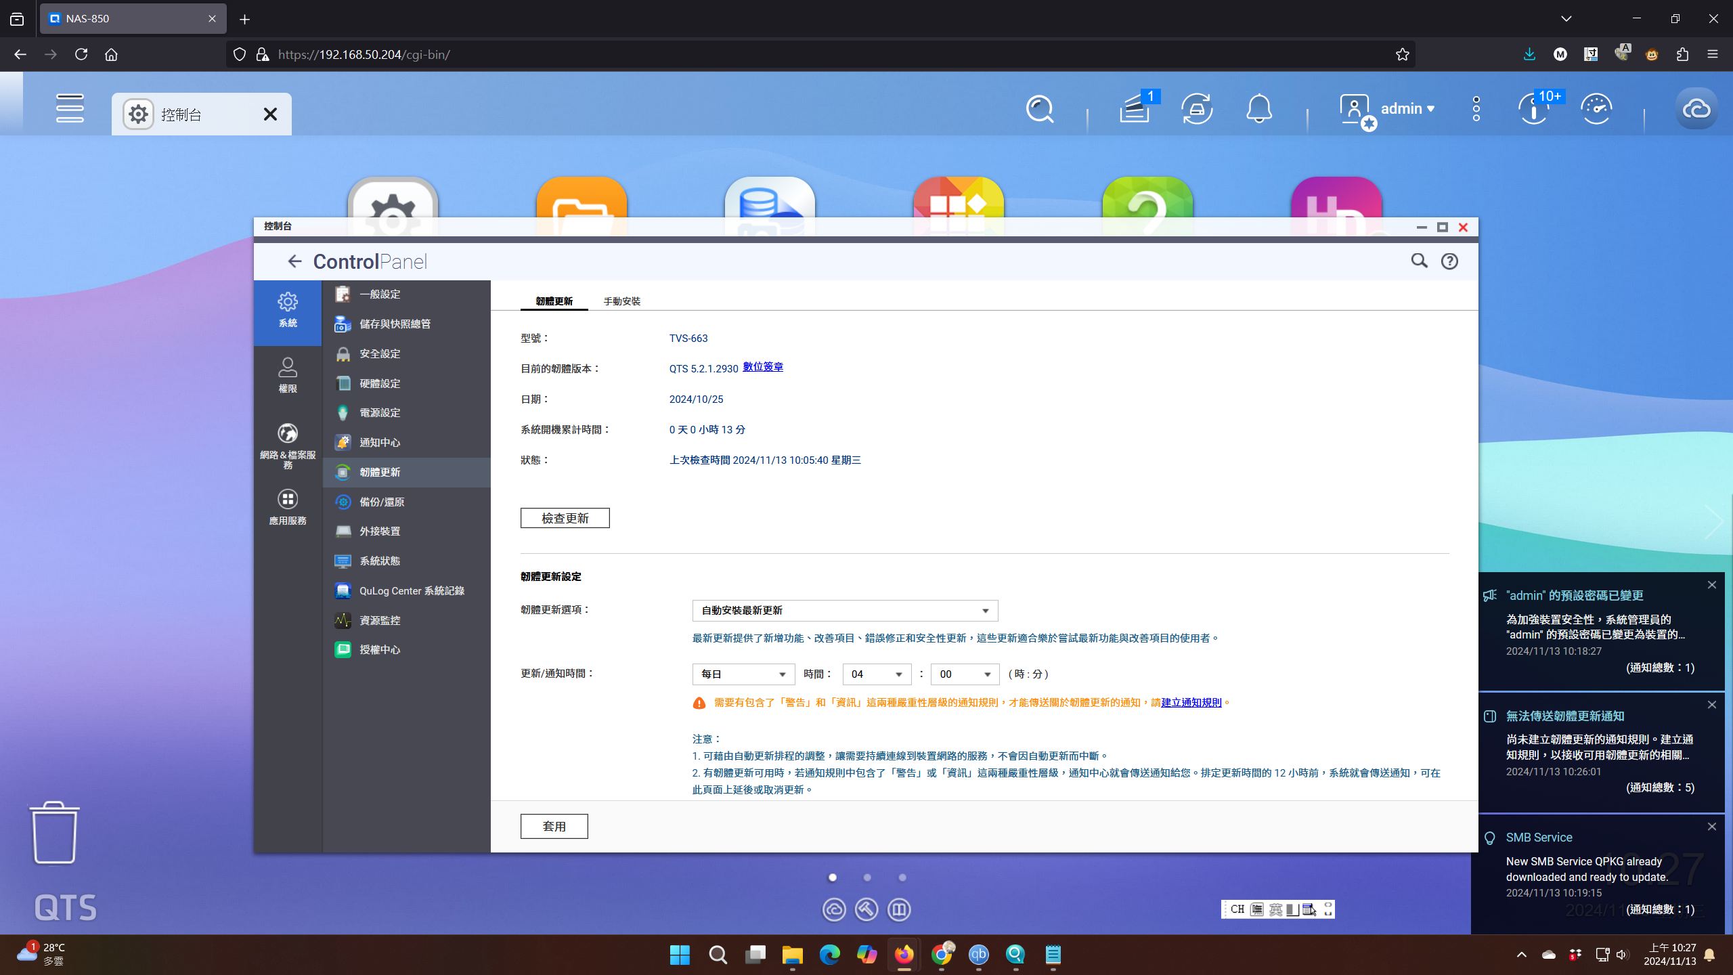
Task: Open Firefox extensions puzzle icon
Action: pyautogui.click(x=1682, y=54)
